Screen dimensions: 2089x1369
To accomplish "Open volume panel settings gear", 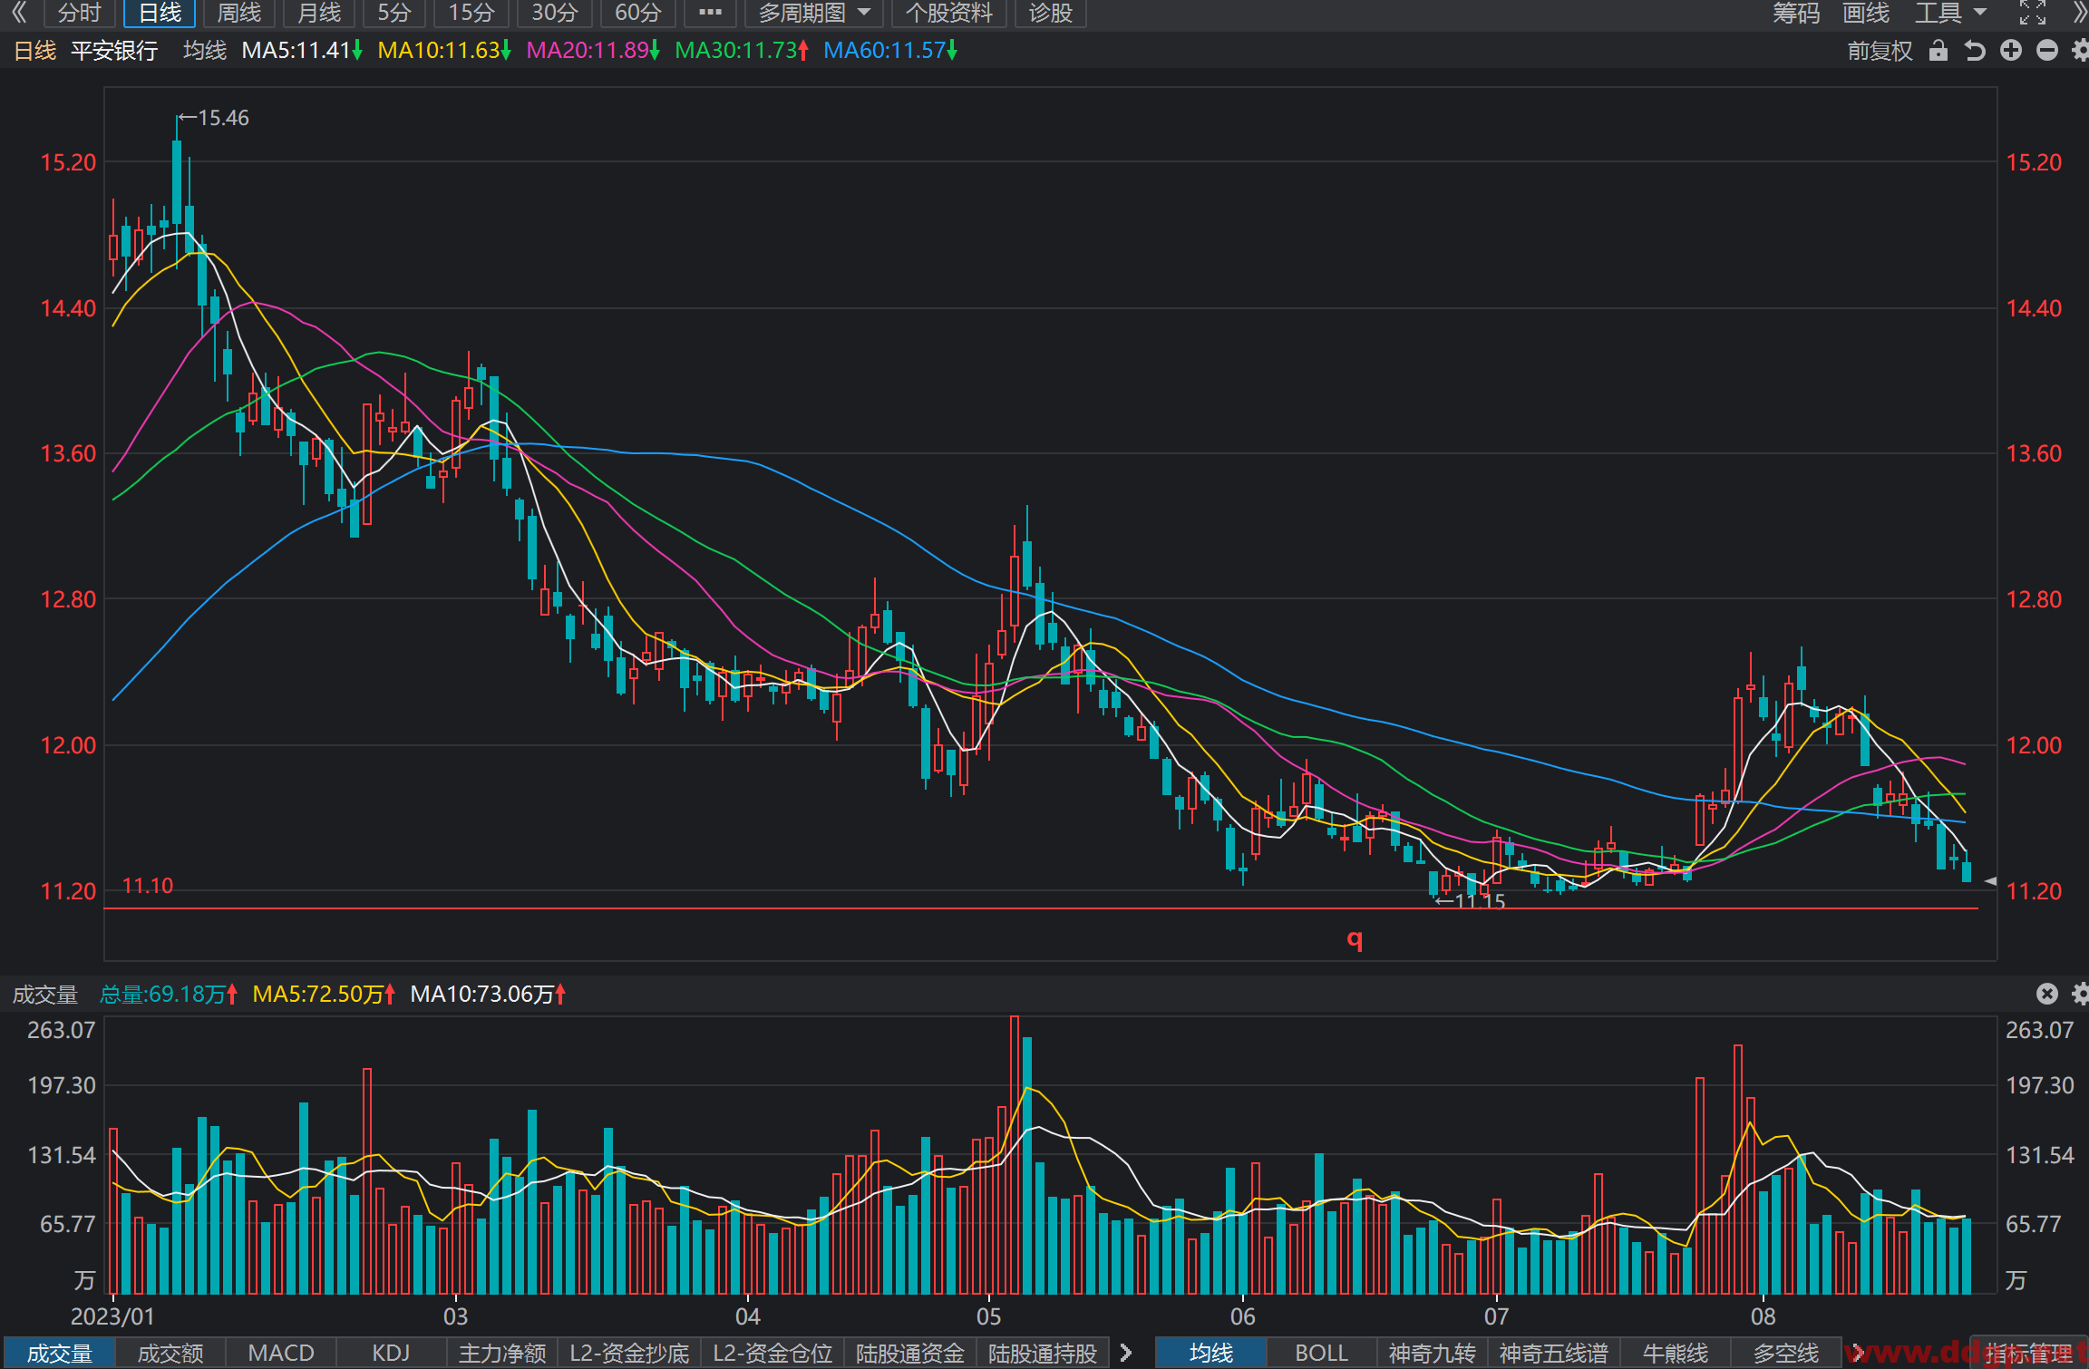I will 2080,994.
